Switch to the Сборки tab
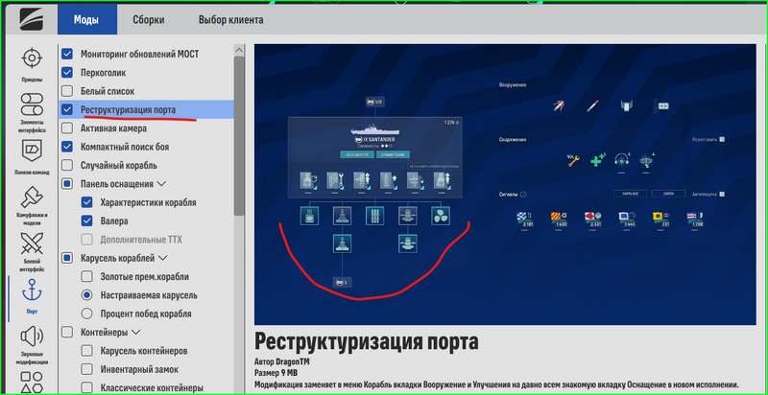 (149, 20)
